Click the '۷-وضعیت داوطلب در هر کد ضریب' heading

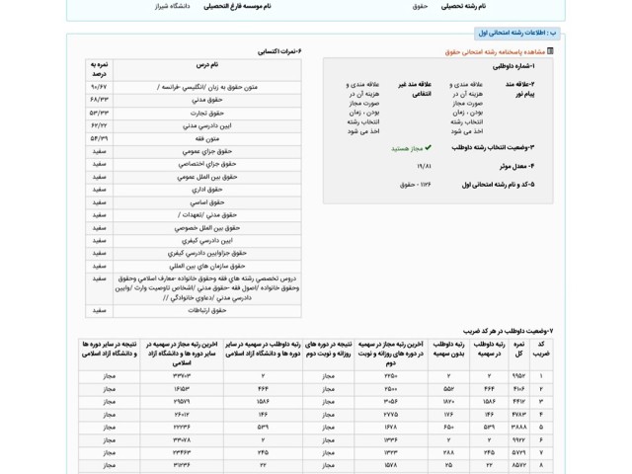[x=509, y=330]
